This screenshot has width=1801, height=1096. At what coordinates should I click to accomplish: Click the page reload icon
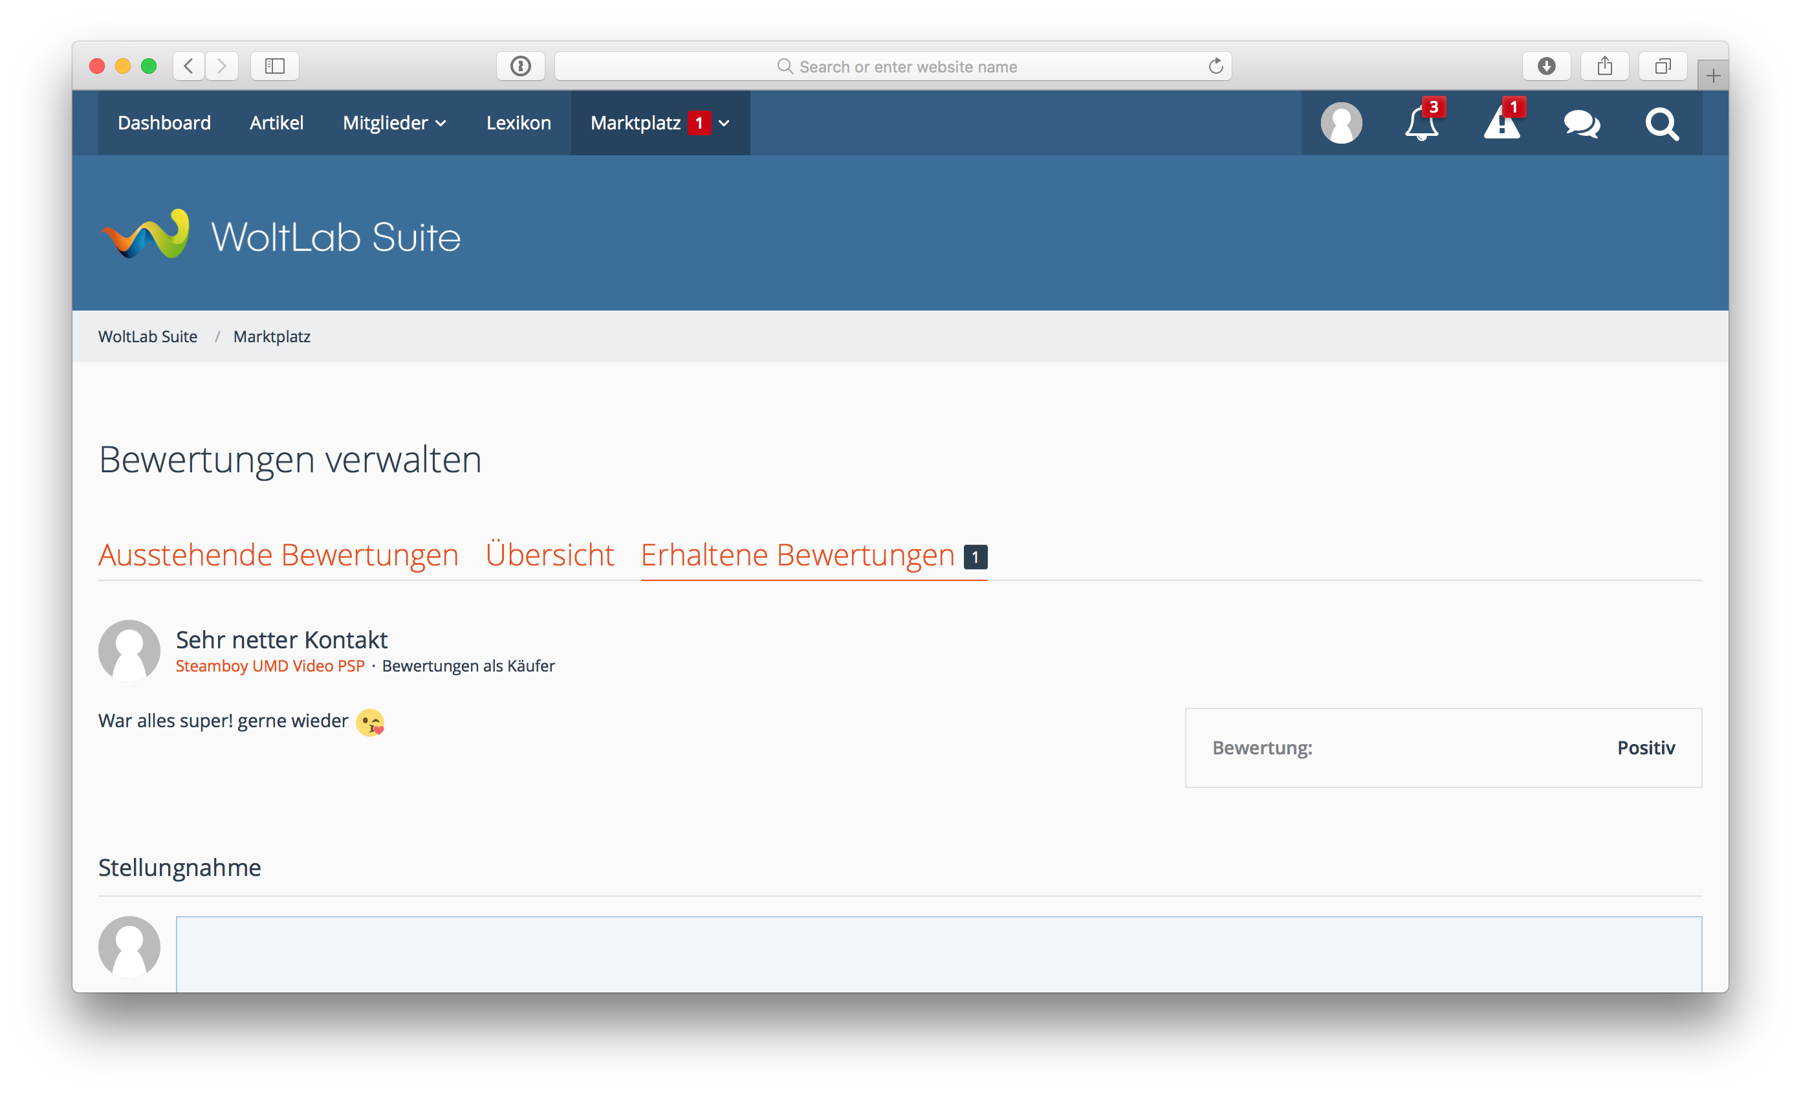pyautogui.click(x=1216, y=67)
